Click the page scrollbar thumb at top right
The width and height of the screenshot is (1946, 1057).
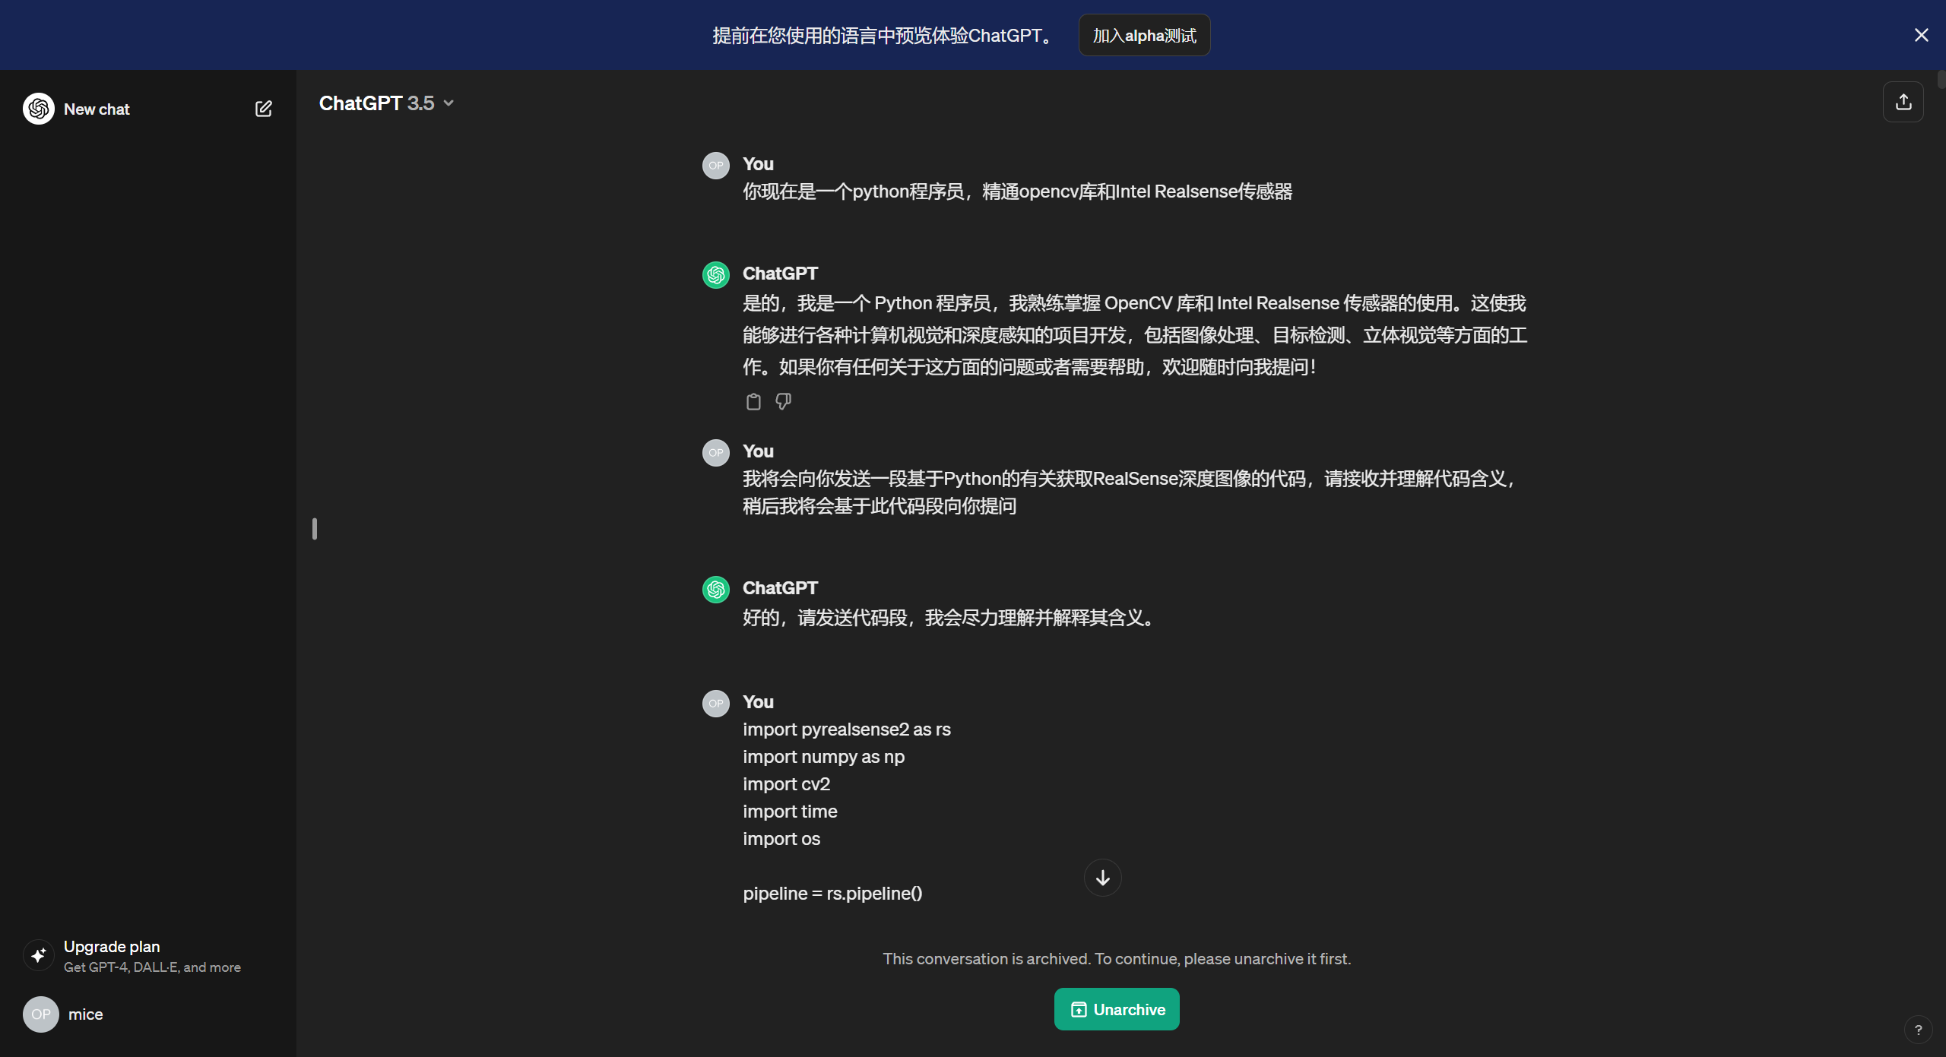click(x=1941, y=78)
